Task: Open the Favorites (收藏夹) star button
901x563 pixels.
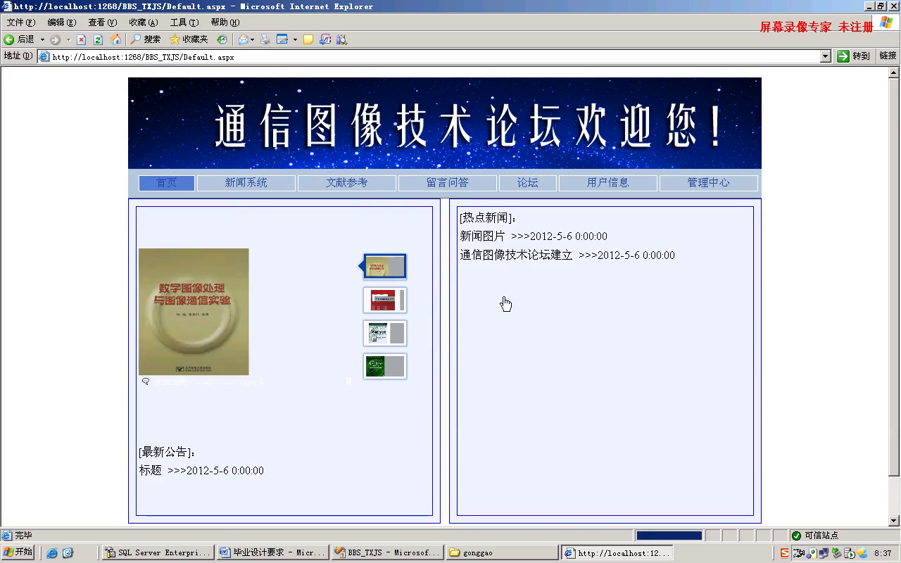Action: 189,39
